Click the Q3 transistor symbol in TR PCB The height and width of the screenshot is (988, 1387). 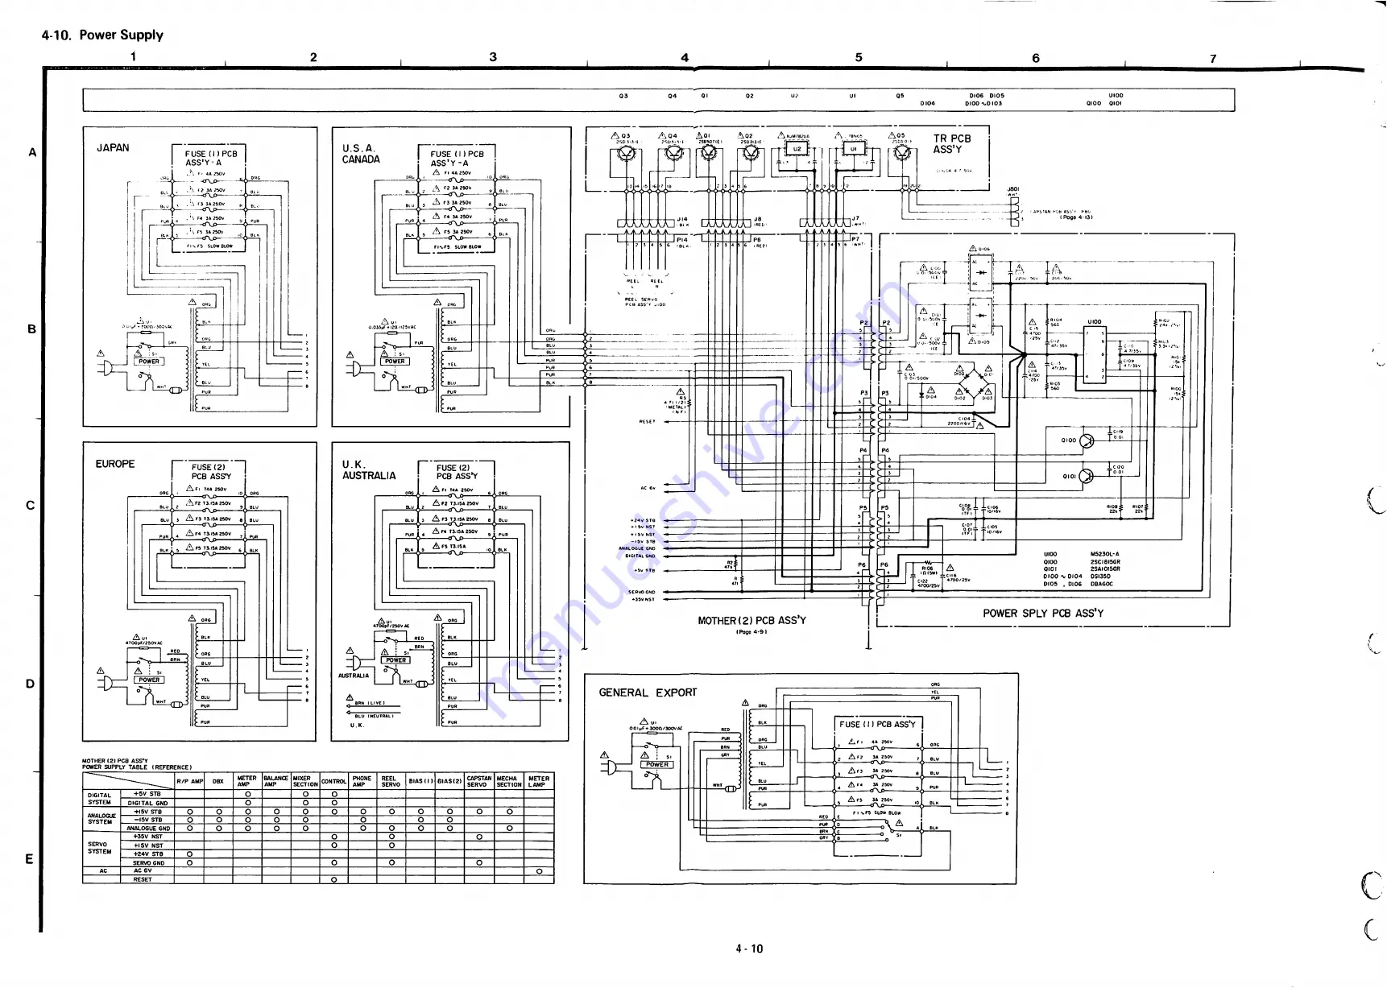pos(627,153)
